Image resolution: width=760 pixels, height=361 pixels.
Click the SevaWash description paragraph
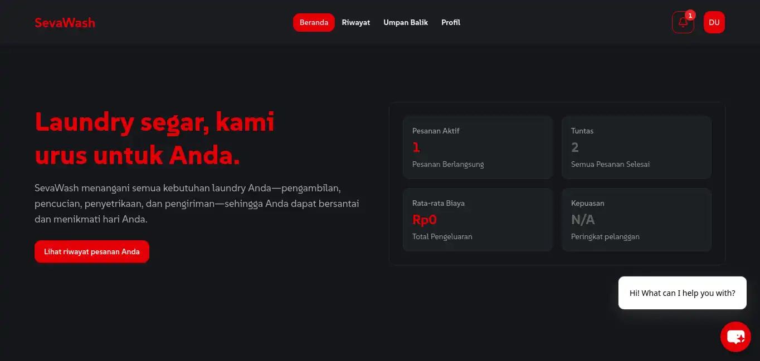click(197, 204)
